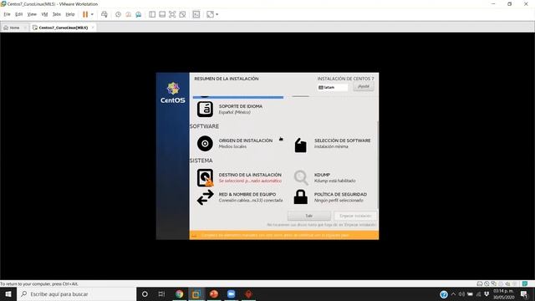This screenshot has height=301, width=535.
Task: Take a snapshot with clock icon
Action: [x=118, y=14]
